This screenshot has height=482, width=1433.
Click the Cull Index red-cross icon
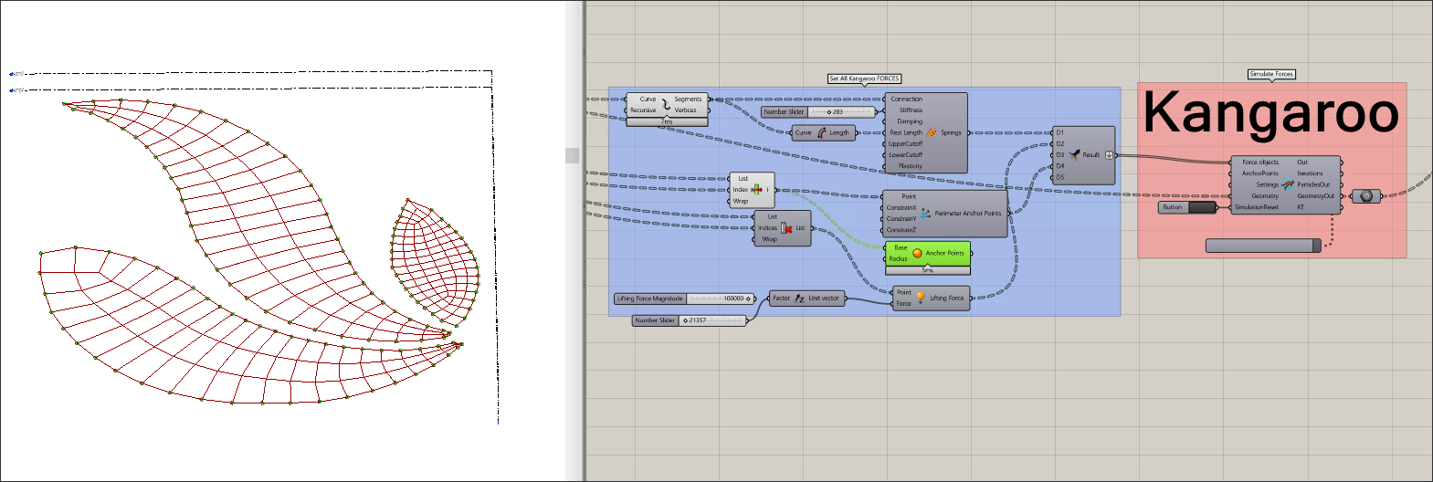click(786, 228)
